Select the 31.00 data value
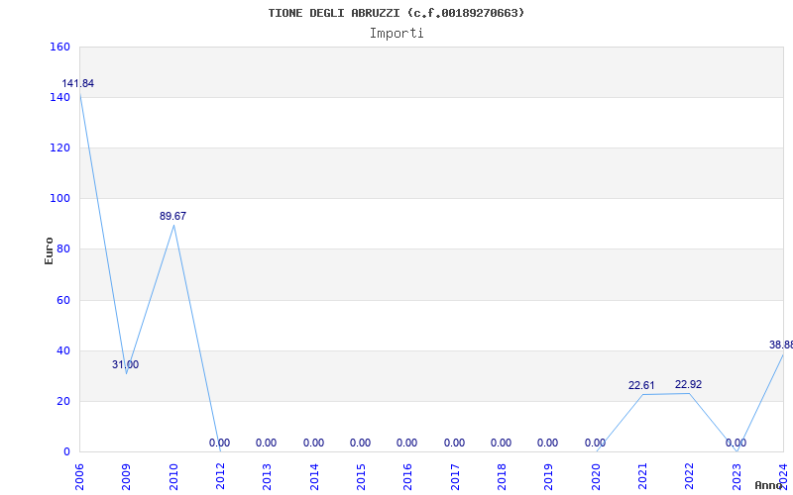 pyautogui.click(x=126, y=364)
